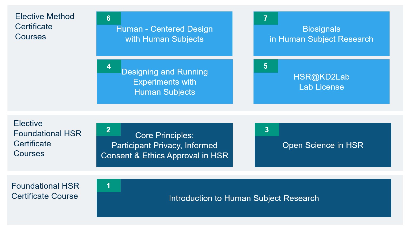Open Introduction to Human Subject Research course
Screen dimensions: 413x231
(244, 198)
